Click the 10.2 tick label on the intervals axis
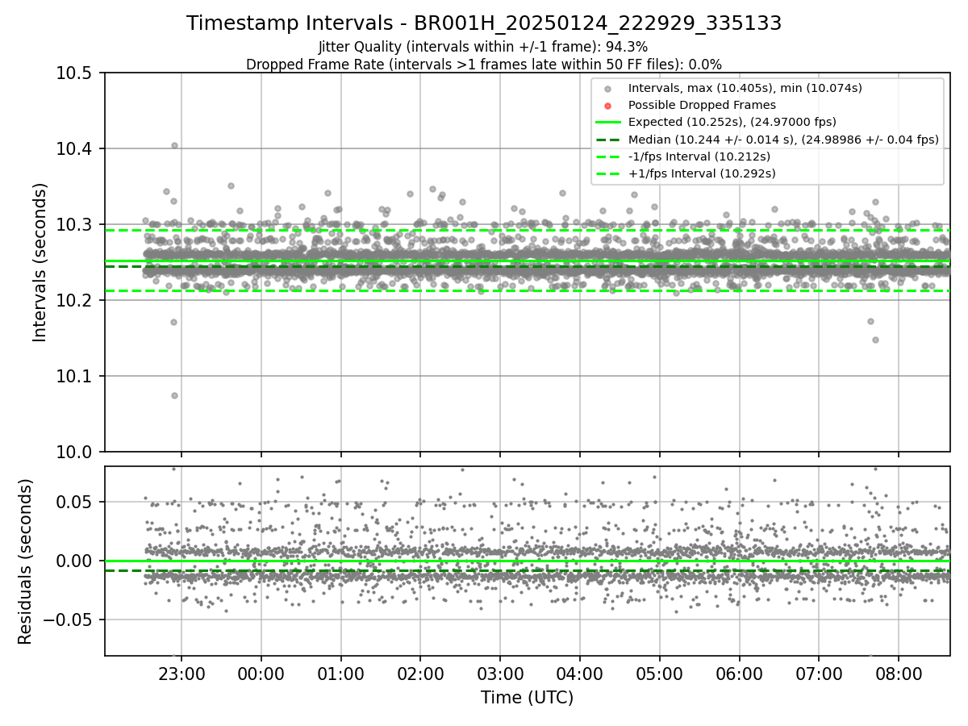 [73, 301]
